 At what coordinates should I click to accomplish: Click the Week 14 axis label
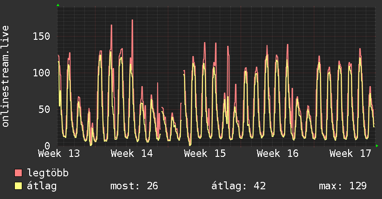[x=132, y=154]
